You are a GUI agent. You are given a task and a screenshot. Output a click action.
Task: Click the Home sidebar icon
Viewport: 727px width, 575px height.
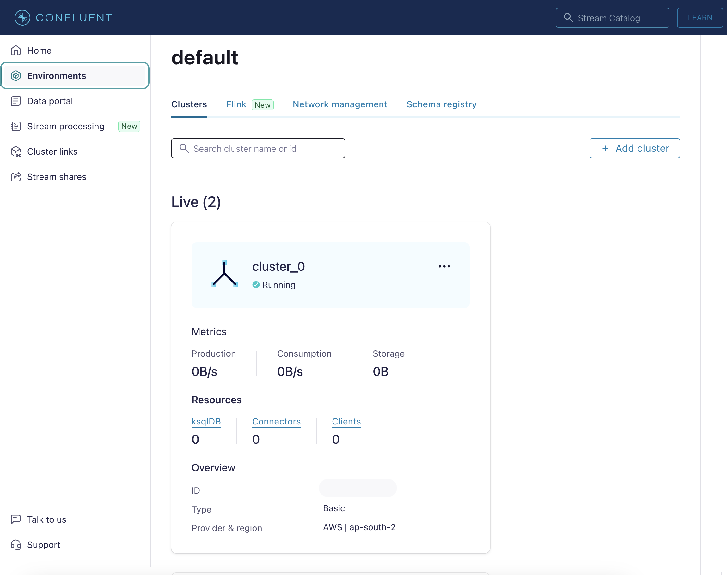tap(16, 50)
